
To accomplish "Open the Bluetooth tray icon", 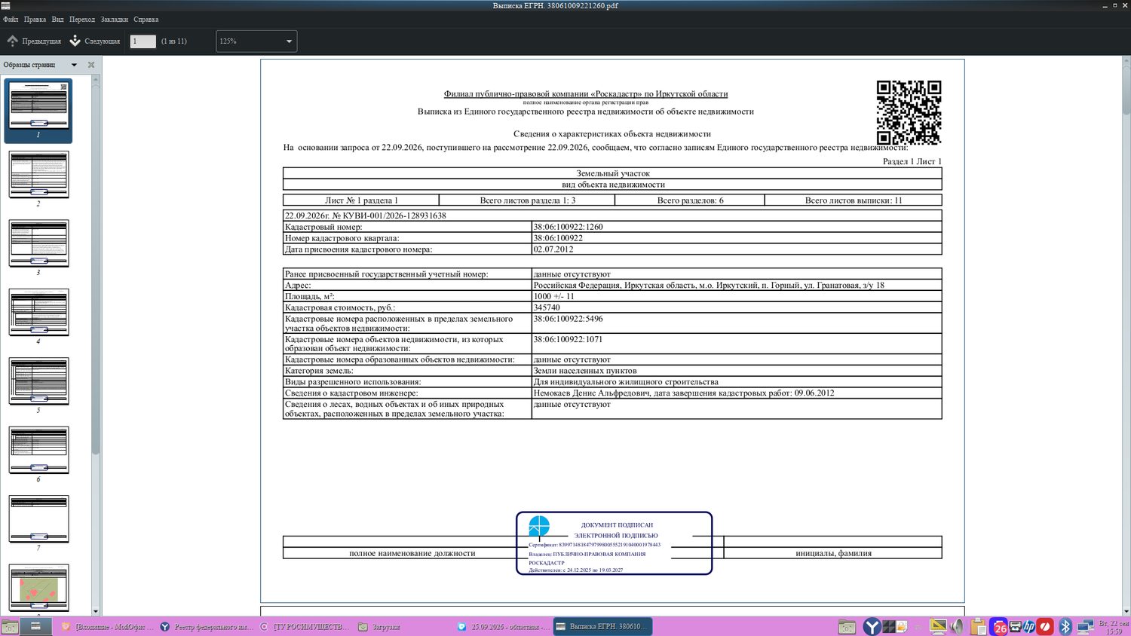I will (1065, 626).
